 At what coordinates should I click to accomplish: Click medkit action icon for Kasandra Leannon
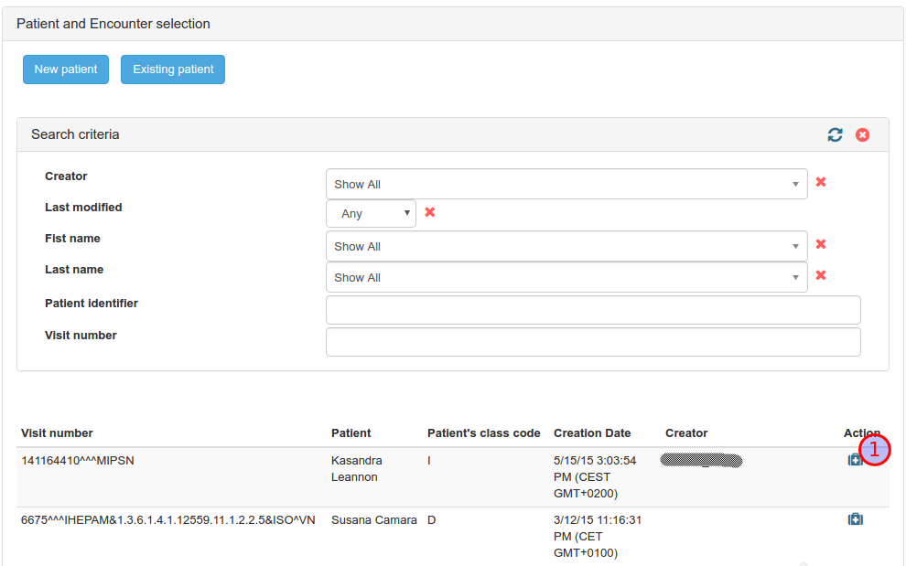click(855, 460)
